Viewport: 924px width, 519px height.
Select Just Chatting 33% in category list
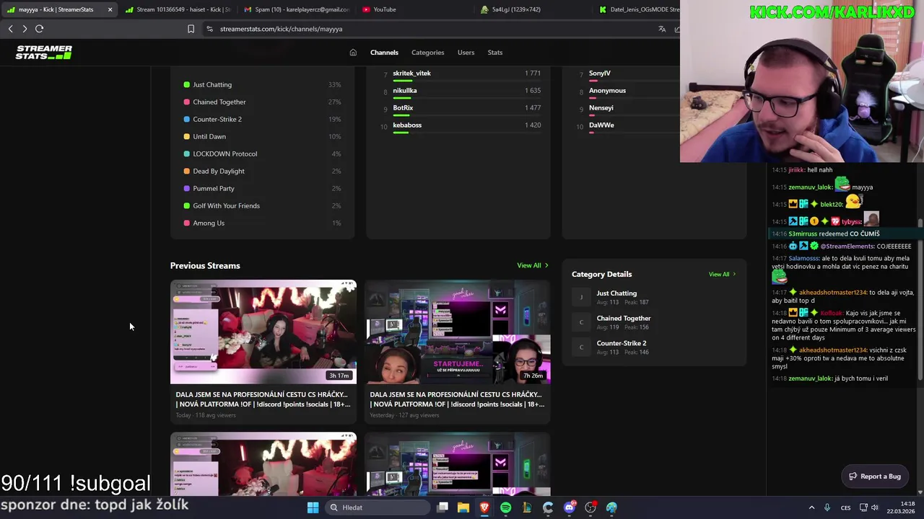263,84
